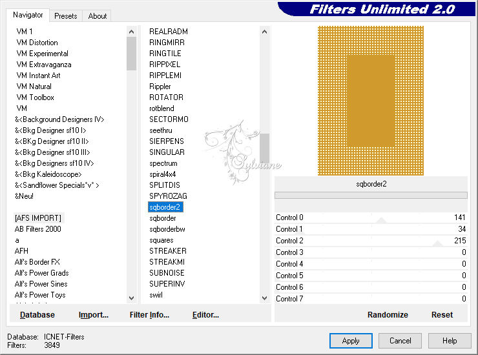
Task: Click the Apply button
Action: [x=351, y=341]
